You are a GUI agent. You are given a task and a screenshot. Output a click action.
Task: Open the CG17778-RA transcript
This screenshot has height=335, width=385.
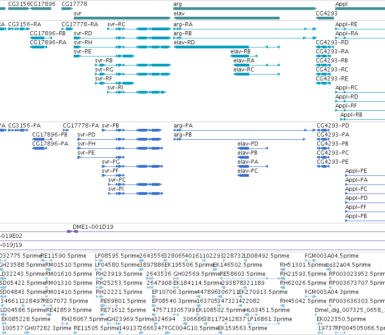point(67,29)
